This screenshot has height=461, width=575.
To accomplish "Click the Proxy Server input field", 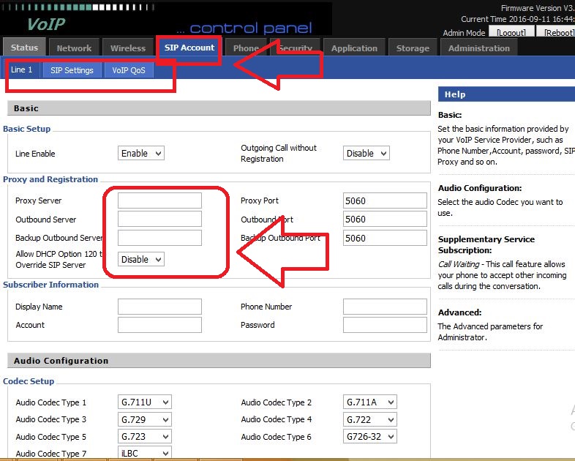I will pyautogui.click(x=159, y=200).
